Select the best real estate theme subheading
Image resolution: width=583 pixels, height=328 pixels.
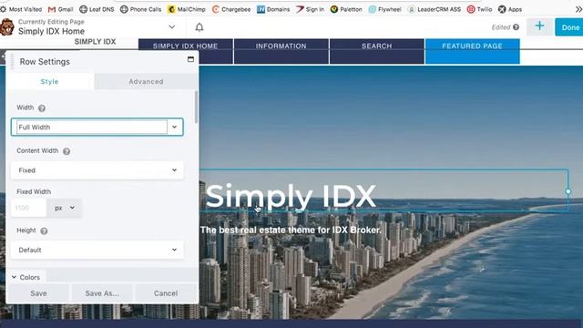(291, 231)
